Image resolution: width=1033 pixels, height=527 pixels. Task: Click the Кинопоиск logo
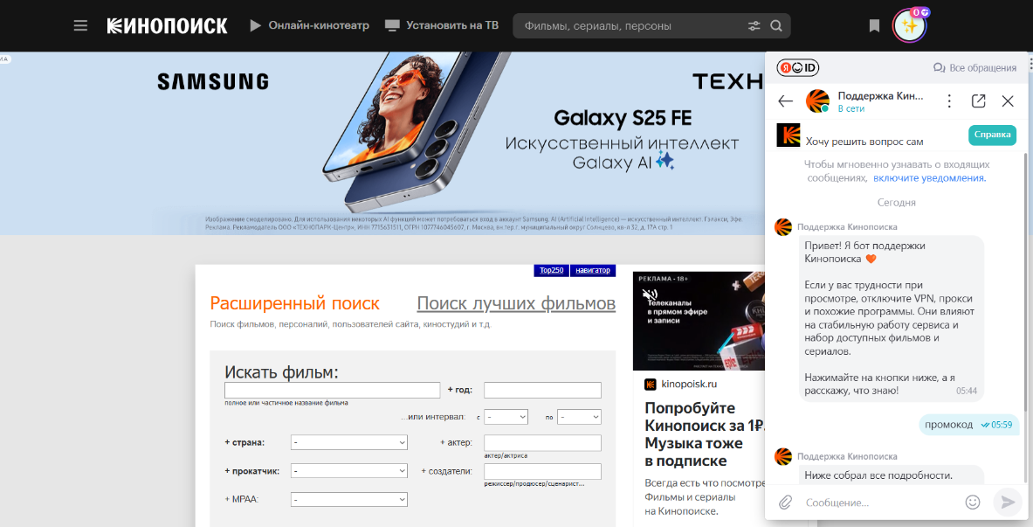[168, 25]
